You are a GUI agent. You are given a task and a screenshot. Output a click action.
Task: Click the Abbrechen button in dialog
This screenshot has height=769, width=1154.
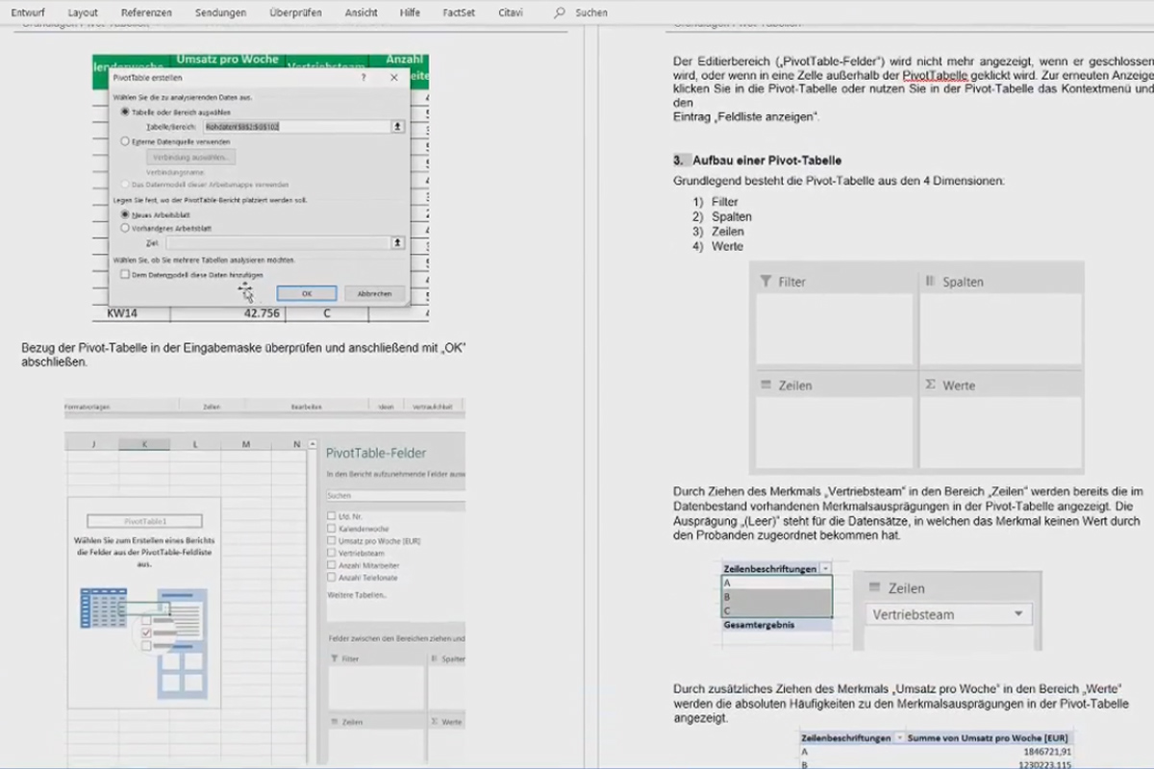pyautogui.click(x=374, y=293)
